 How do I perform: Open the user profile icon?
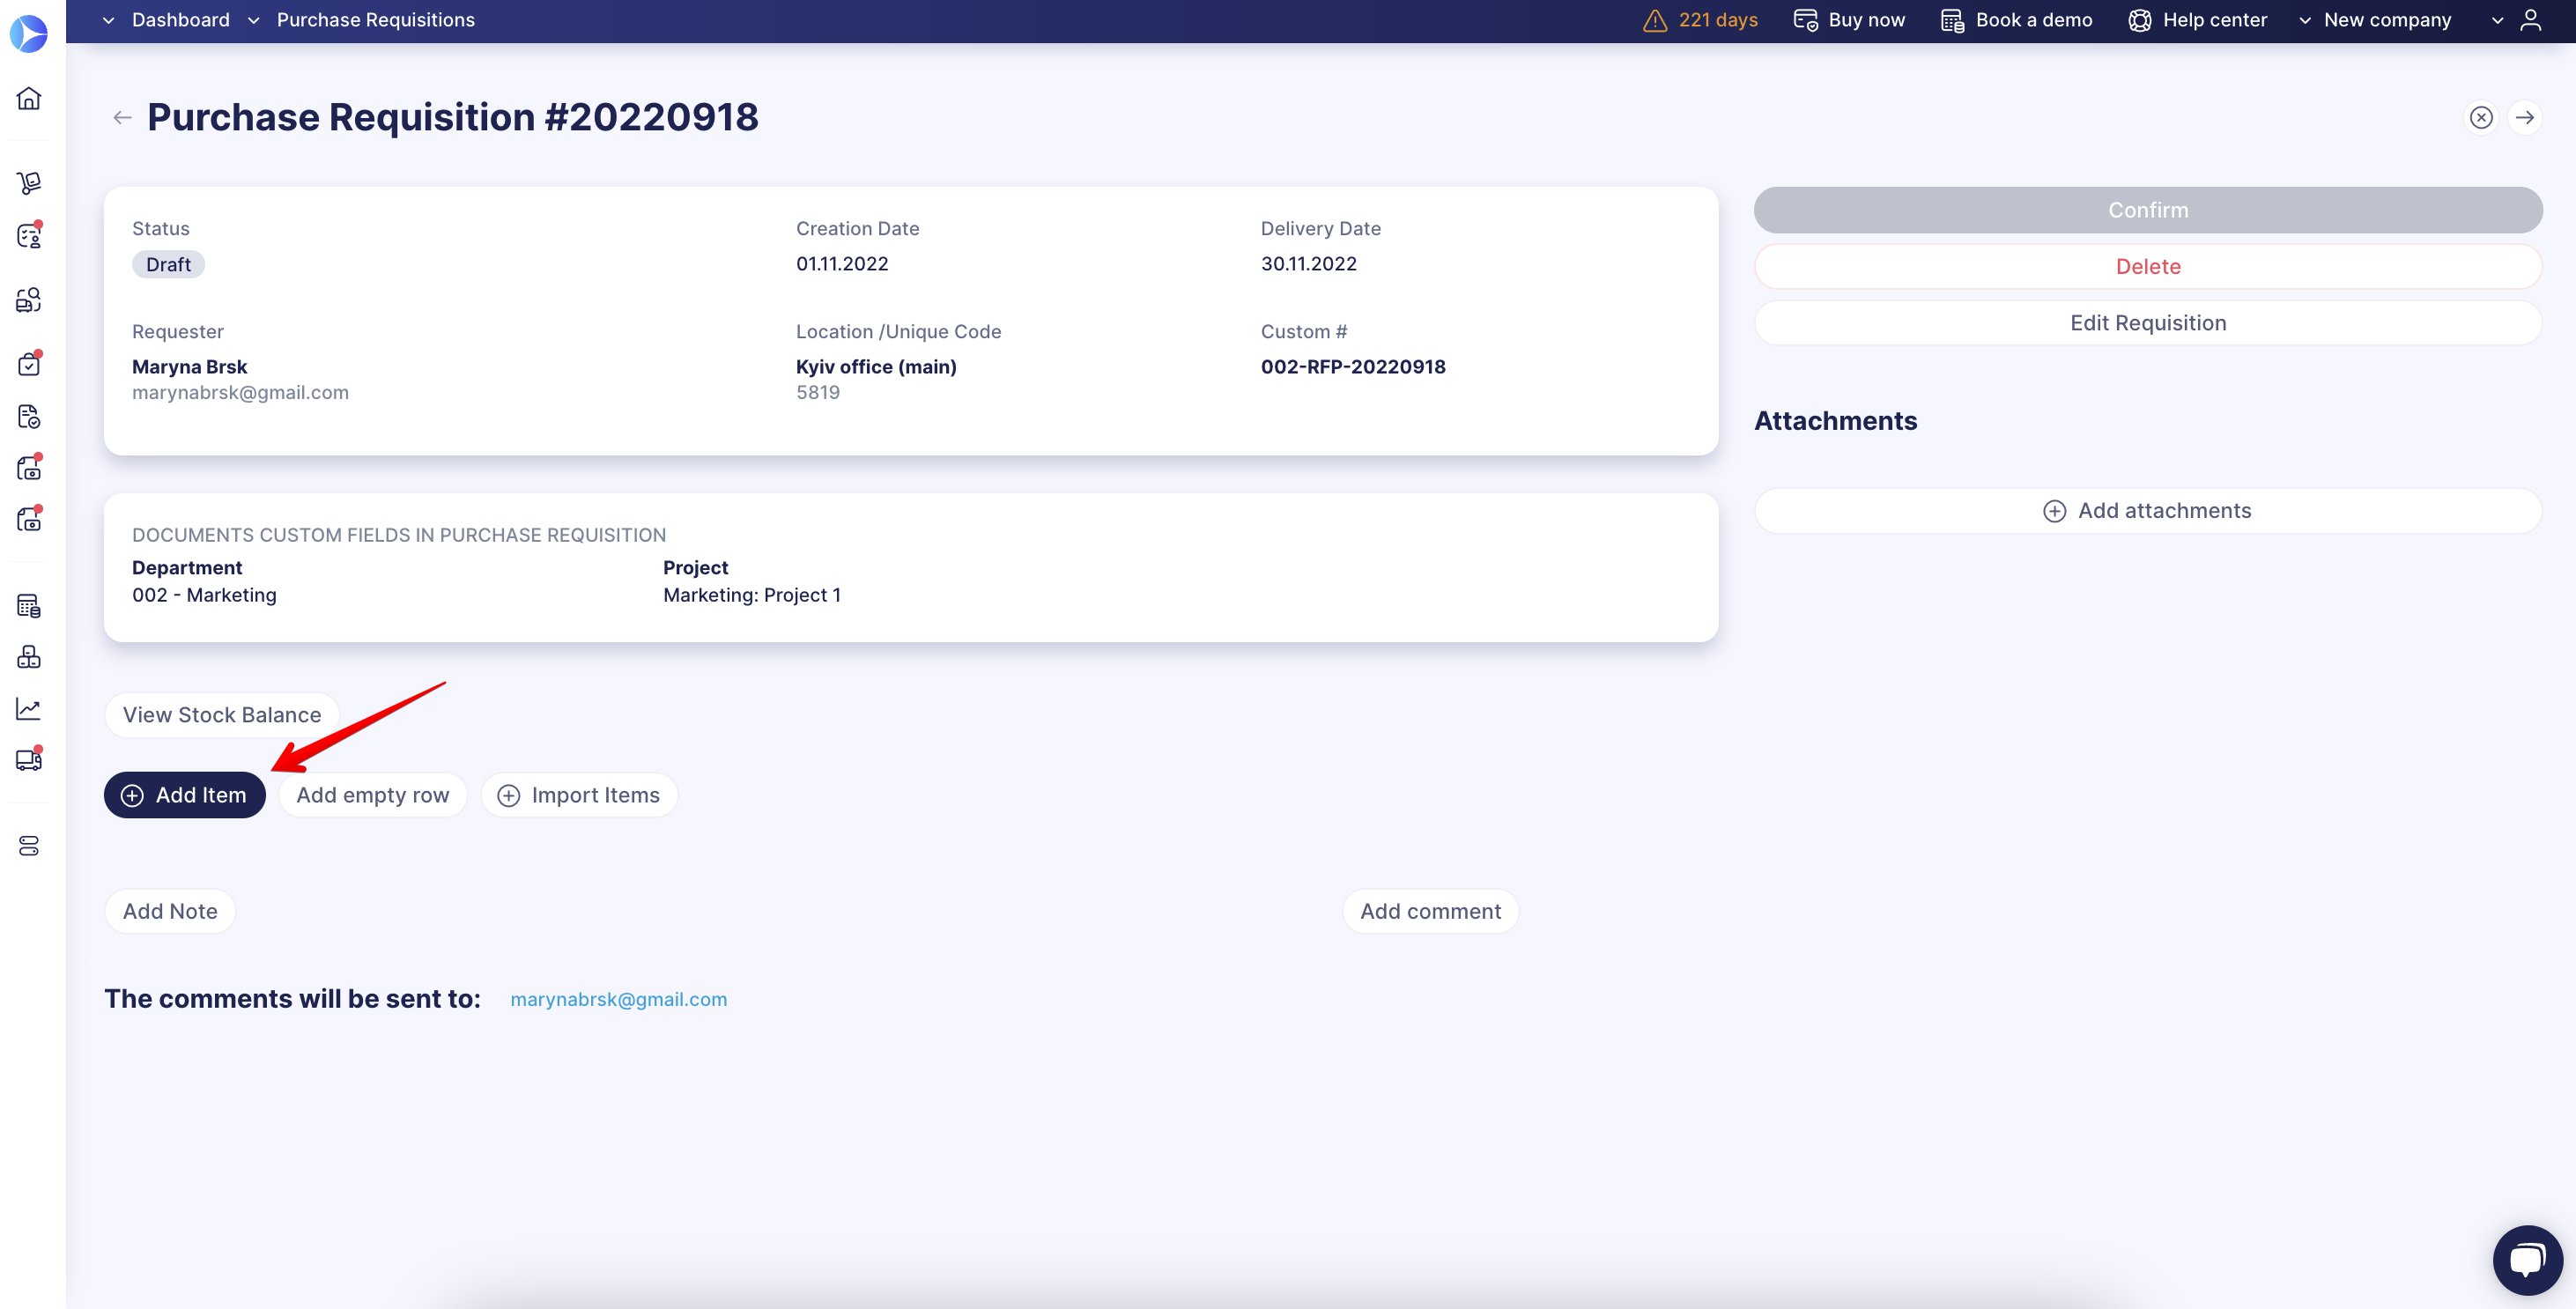tap(2531, 20)
